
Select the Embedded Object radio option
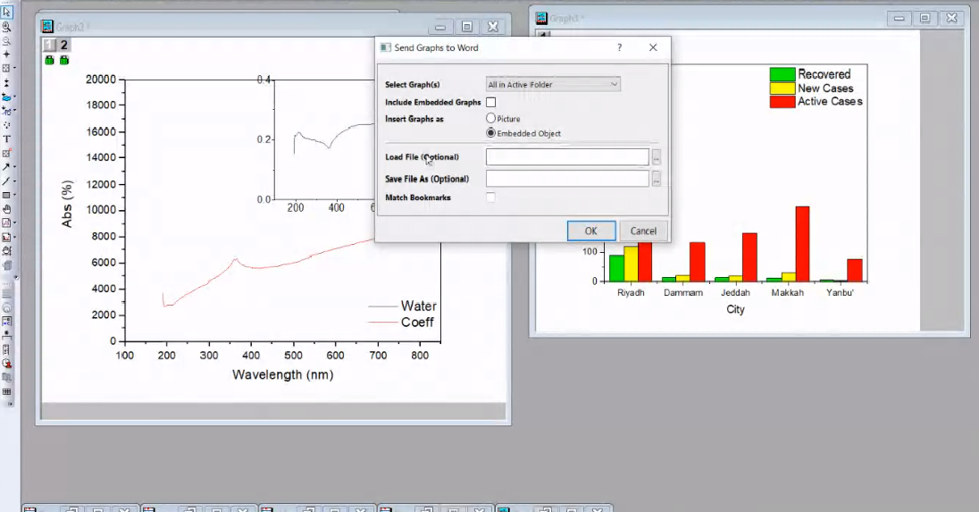[x=490, y=133]
